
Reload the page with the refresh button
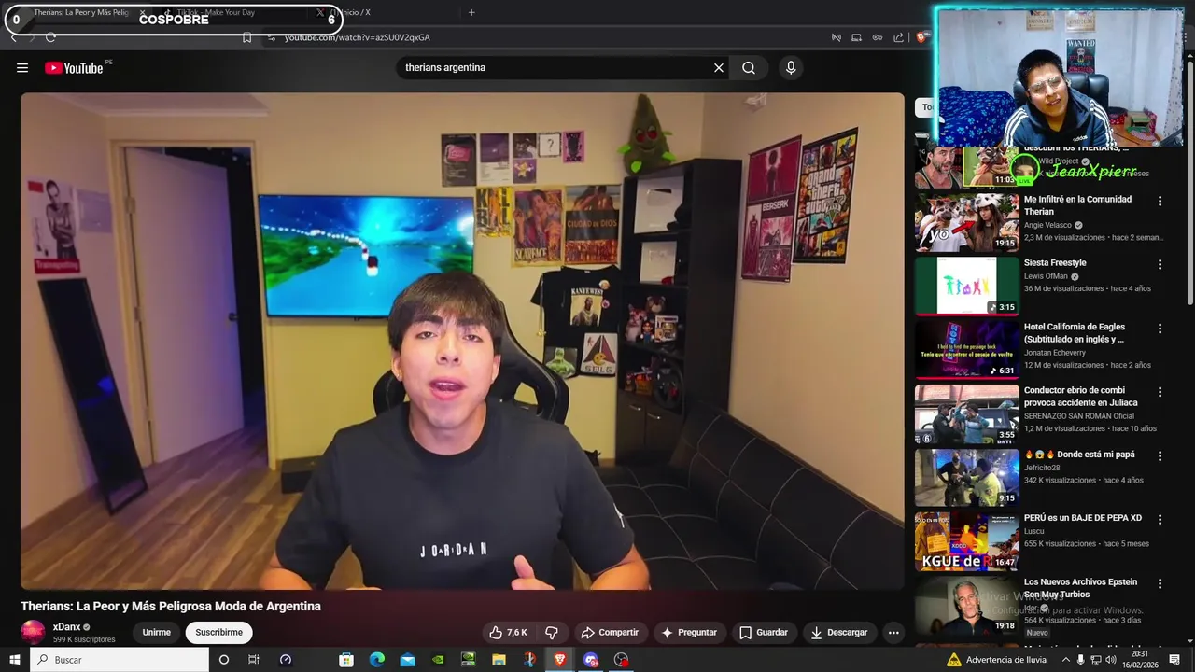coord(50,37)
